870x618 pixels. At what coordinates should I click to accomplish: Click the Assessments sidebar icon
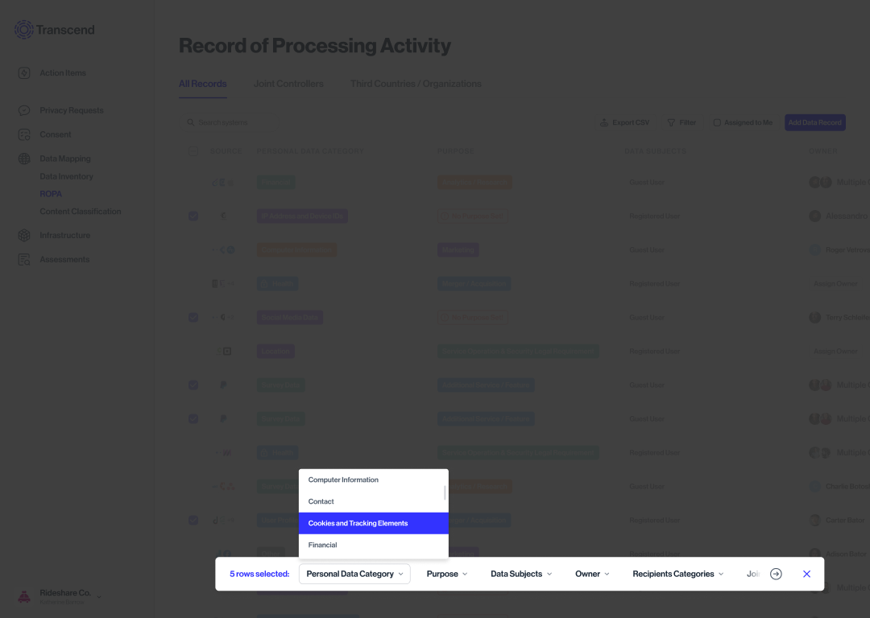(x=24, y=260)
